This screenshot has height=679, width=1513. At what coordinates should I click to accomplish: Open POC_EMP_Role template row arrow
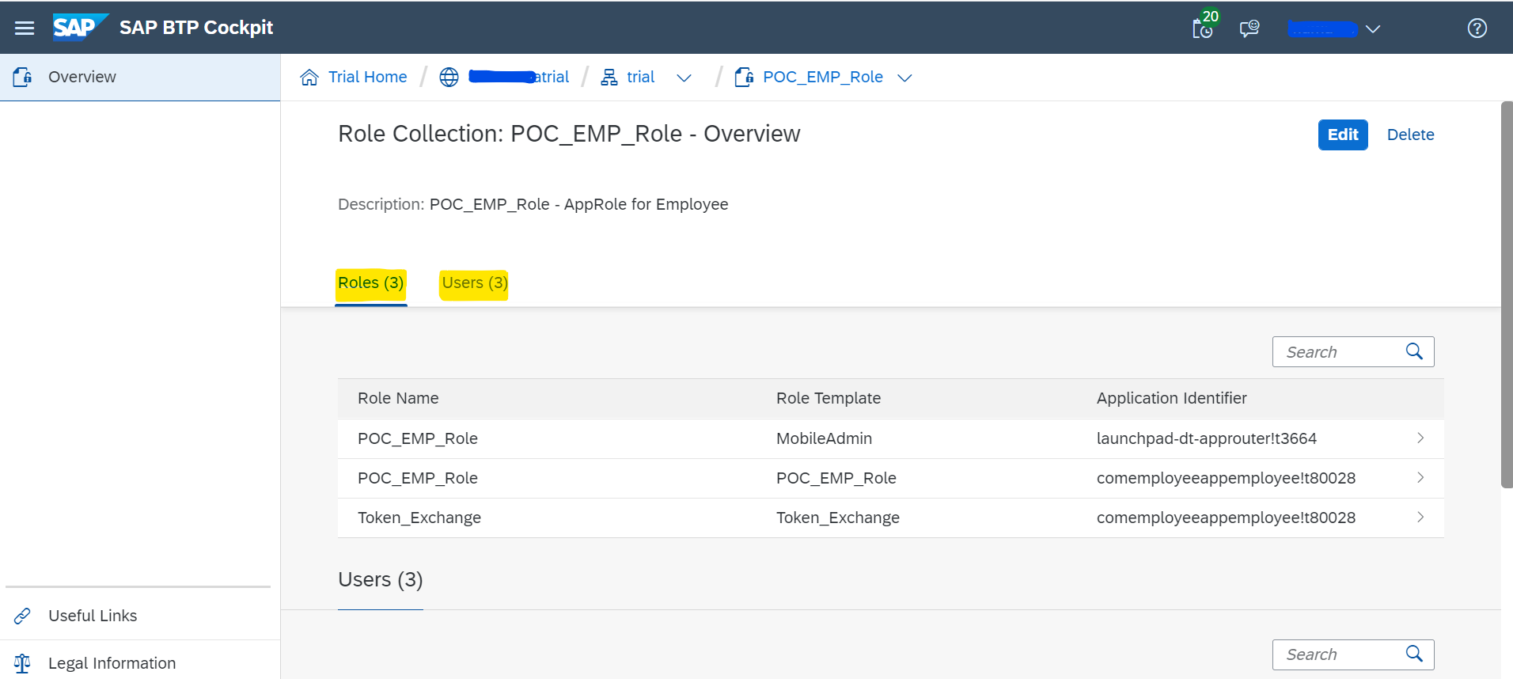1420,477
